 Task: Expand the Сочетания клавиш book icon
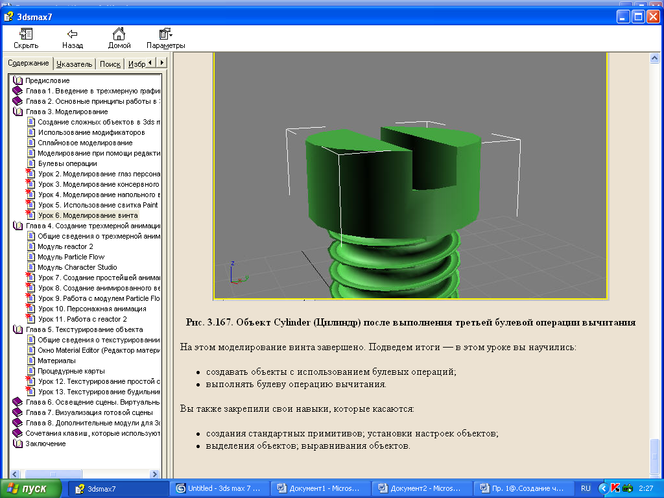pos(18,433)
